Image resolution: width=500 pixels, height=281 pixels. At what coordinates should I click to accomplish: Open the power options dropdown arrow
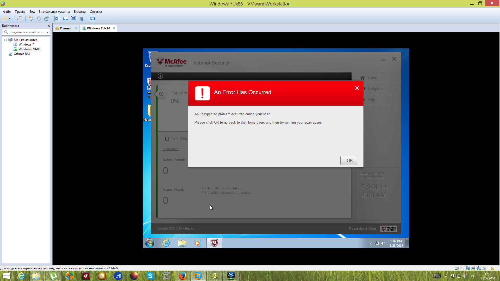point(10,18)
